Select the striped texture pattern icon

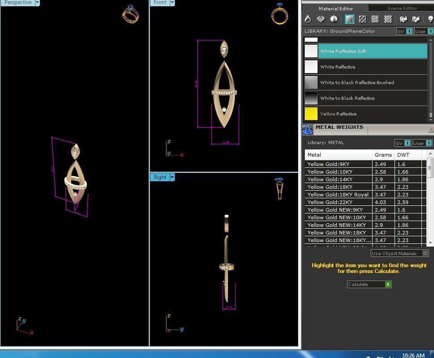tap(362, 19)
